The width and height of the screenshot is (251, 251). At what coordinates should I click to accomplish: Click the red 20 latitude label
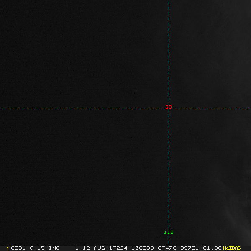point(169,107)
